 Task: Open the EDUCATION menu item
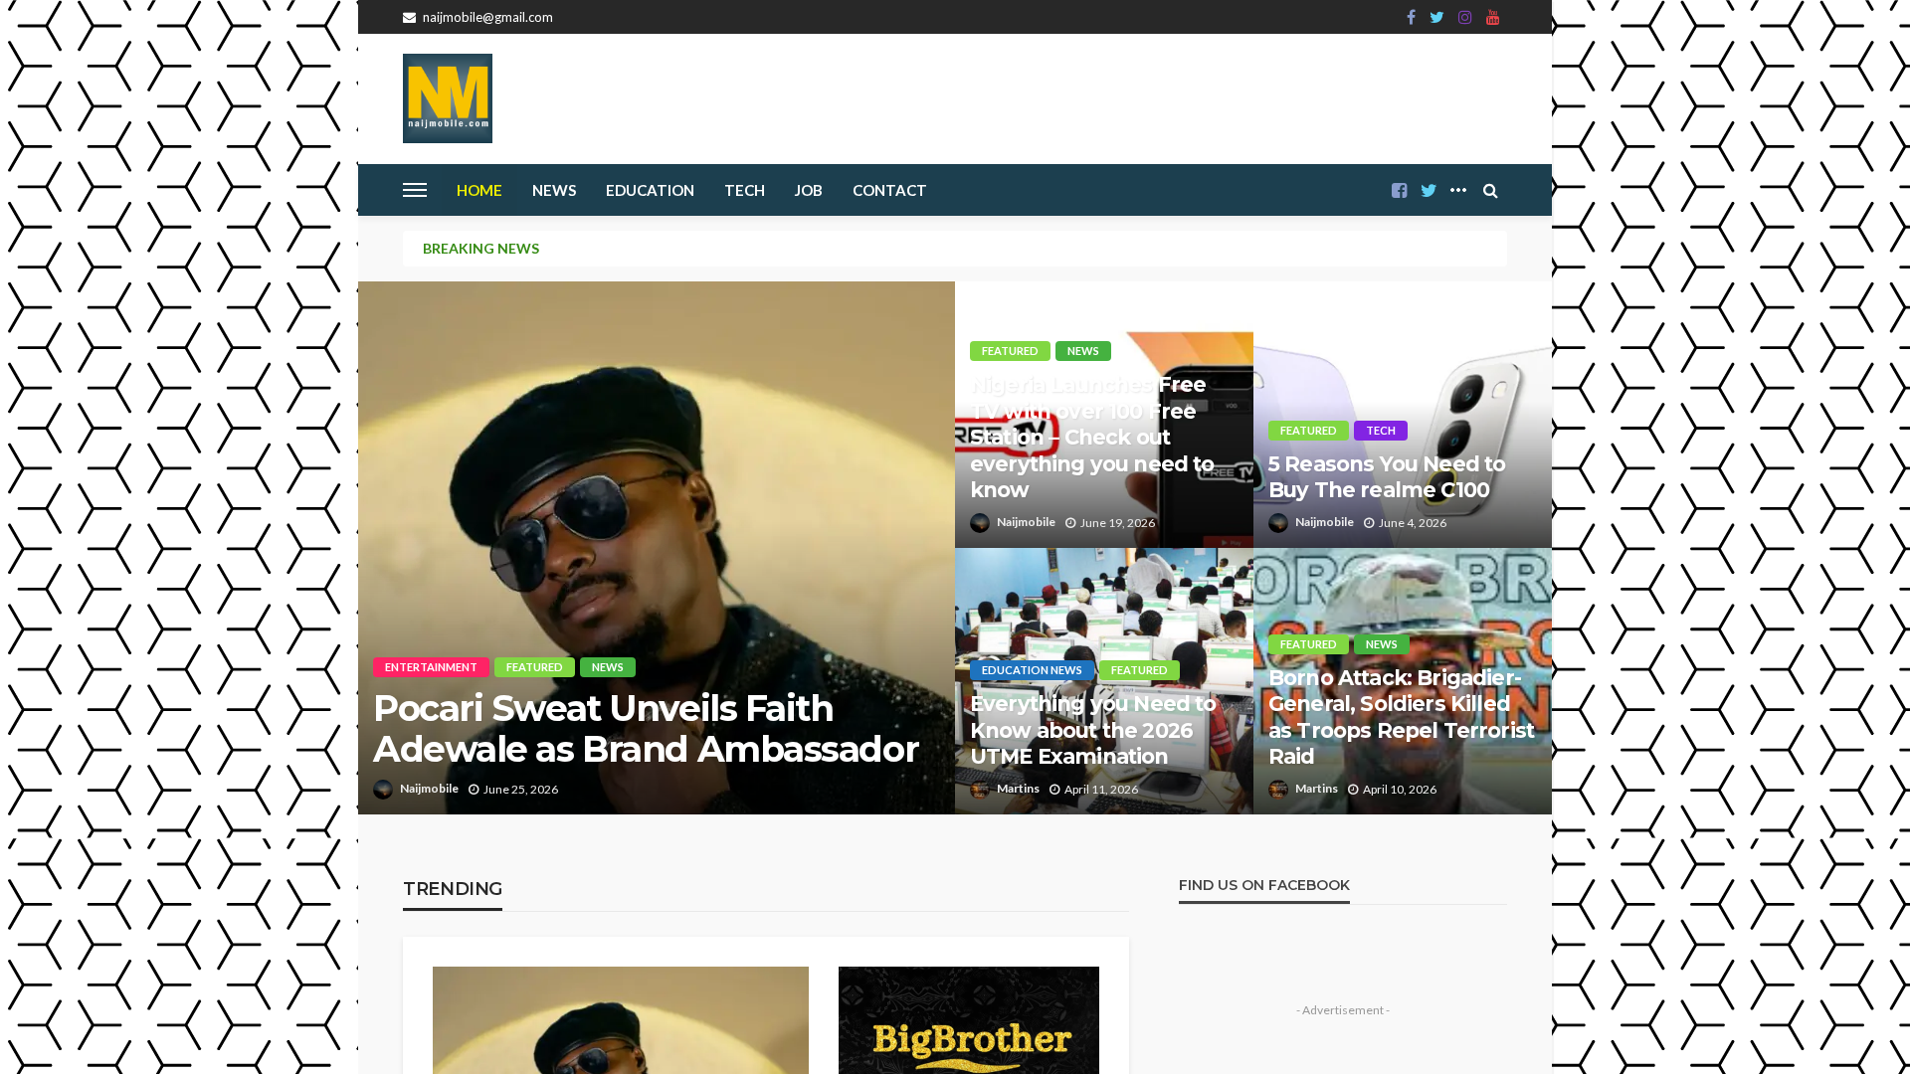[x=650, y=190]
